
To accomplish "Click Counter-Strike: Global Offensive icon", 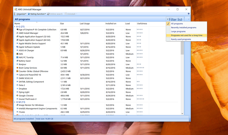I will click(17, 71).
